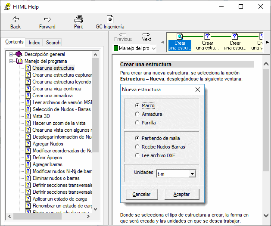Click the topic icon beside Hacer un zoom

[x=28, y=123]
